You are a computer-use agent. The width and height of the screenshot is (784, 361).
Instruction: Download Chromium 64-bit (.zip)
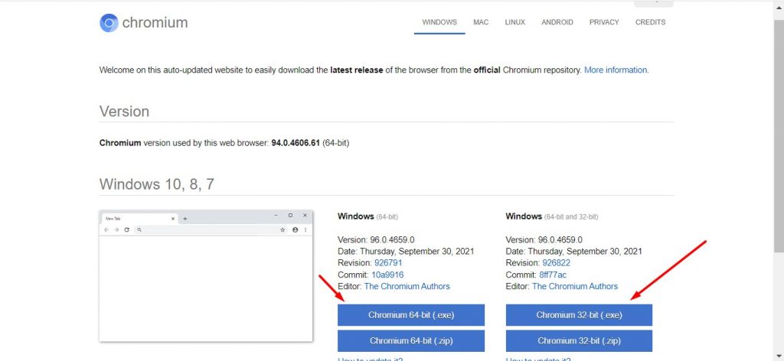(x=411, y=341)
